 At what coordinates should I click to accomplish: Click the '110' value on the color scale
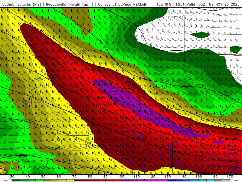[137, 177]
